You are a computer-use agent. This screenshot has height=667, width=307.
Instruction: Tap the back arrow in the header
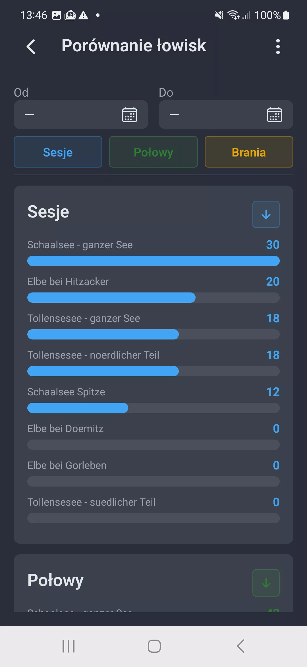(x=31, y=46)
